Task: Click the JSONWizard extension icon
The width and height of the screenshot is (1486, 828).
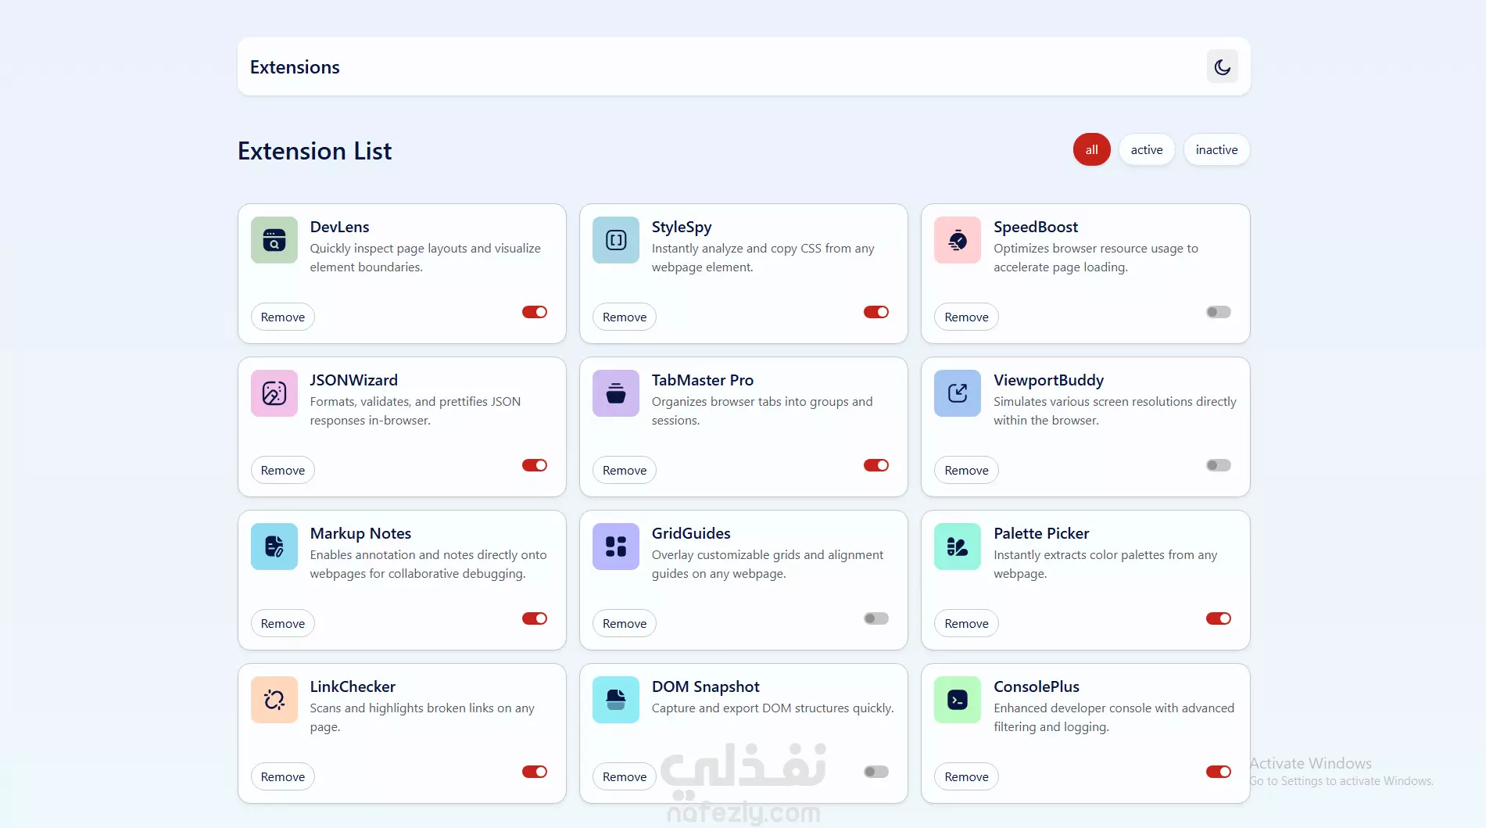Action: click(274, 393)
